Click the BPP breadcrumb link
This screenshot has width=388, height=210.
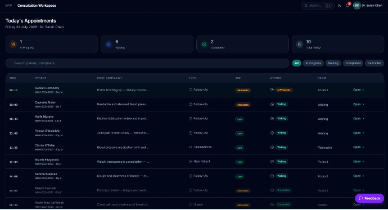click(8, 6)
